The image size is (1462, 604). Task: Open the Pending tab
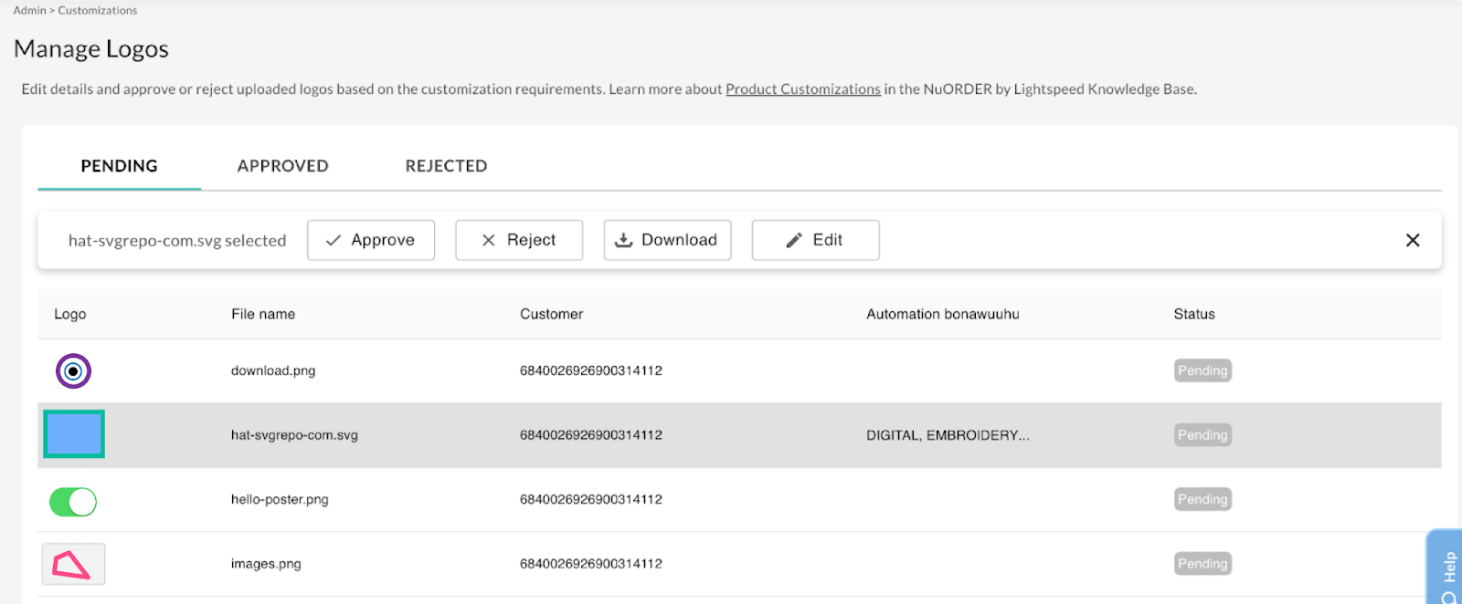pos(119,166)
